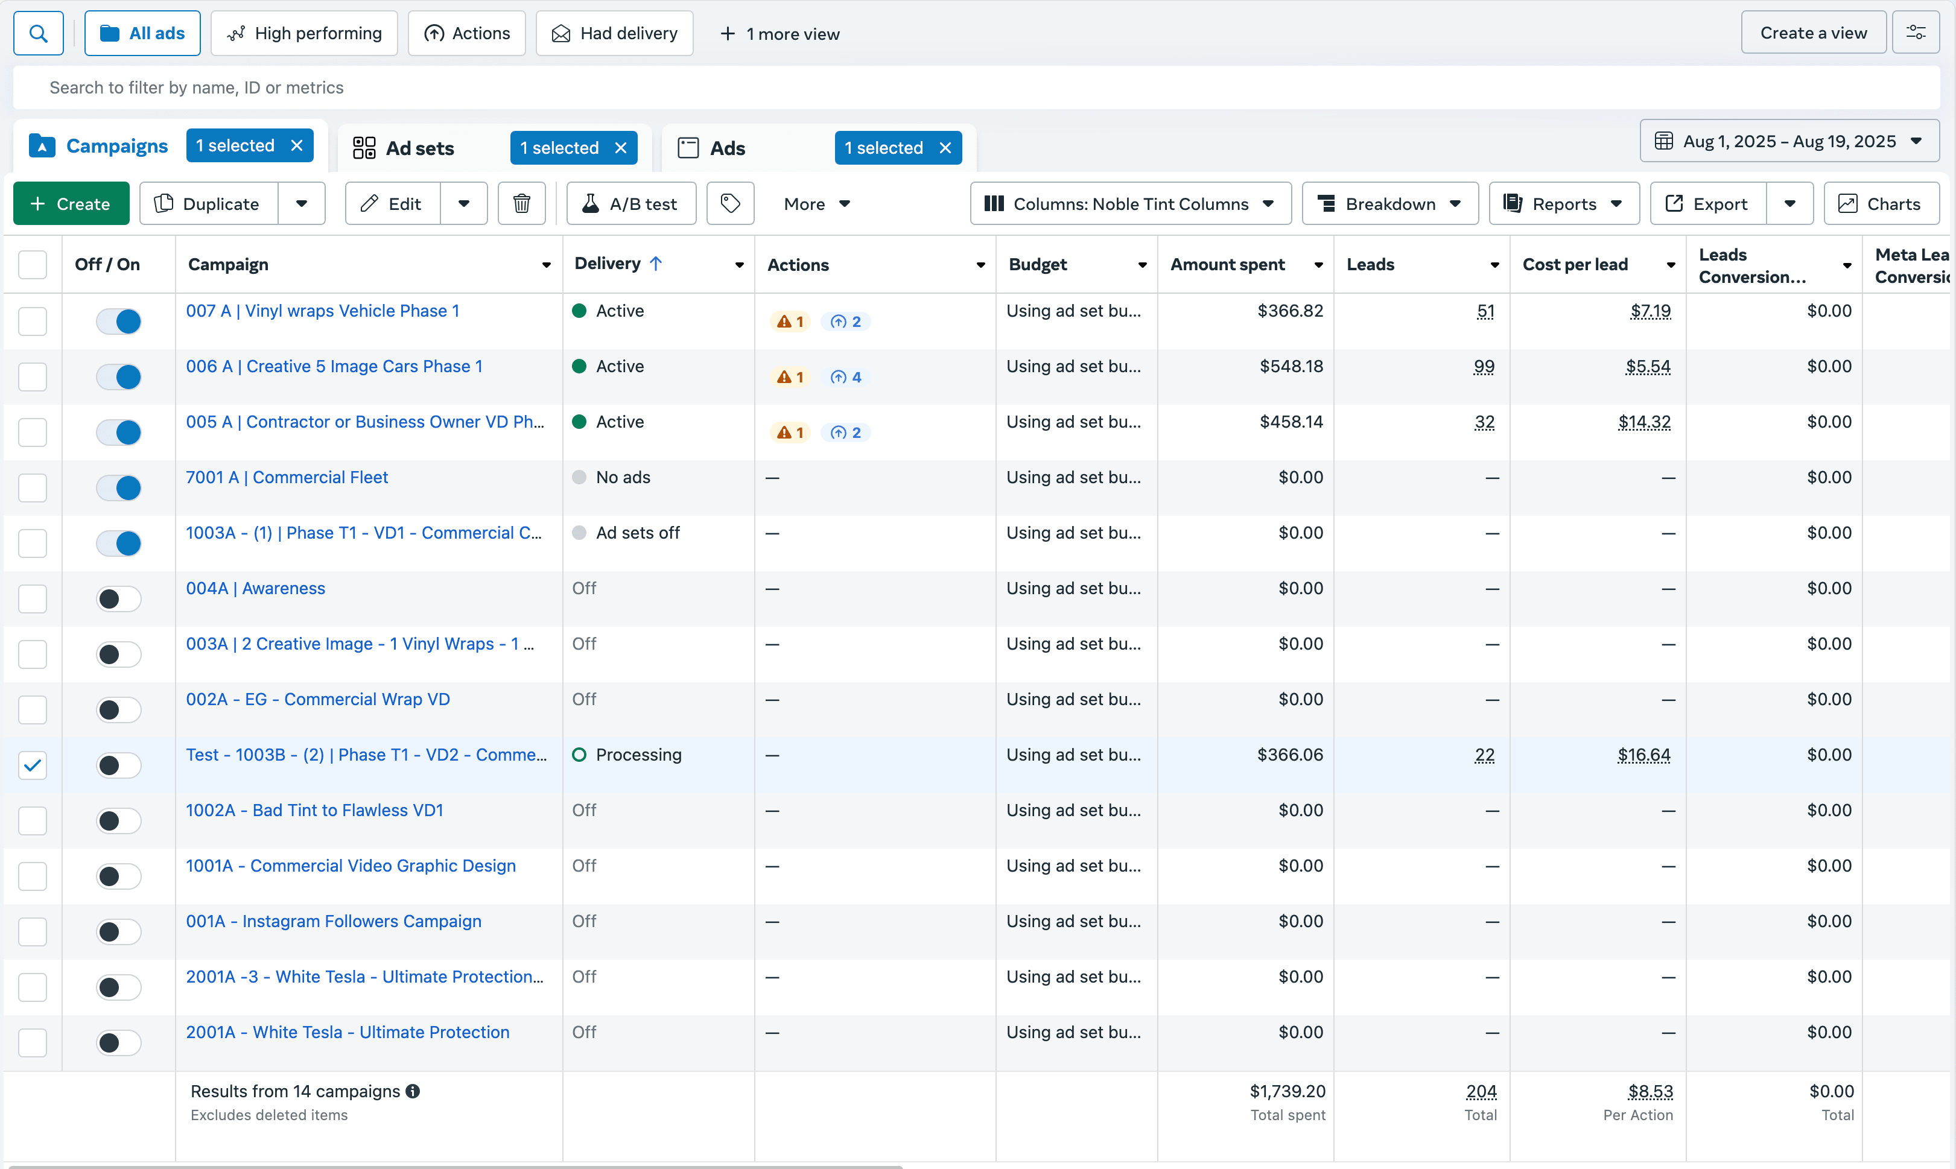Start an A/B test
The image size is (1956, 1169).
(x=631, y=204)
